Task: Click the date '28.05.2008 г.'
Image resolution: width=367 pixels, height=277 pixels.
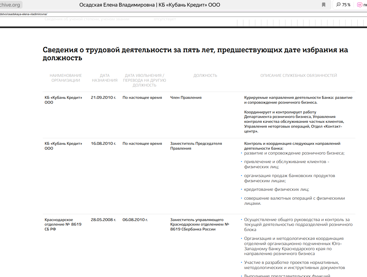Action: [103, 220]
